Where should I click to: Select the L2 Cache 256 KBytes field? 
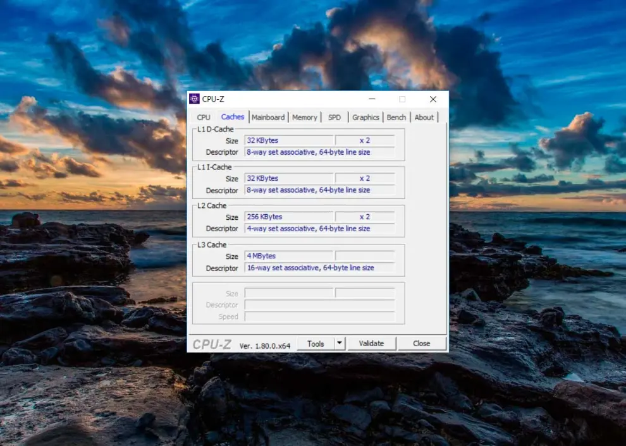289,217
